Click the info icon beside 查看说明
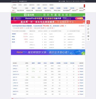Screen dimensions: 96x99 pyautogui.click(x=79, y=26)
